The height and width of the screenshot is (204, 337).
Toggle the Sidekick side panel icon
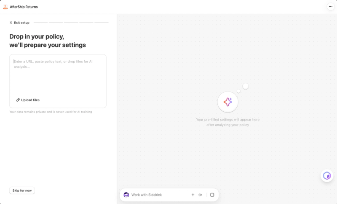point(212,195)
